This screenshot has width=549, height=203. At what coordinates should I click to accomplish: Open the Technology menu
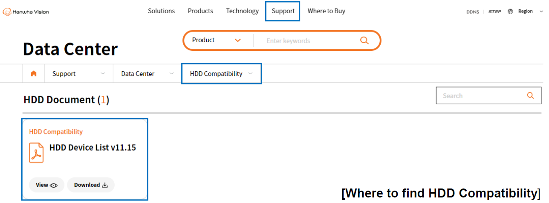(242, 11)
